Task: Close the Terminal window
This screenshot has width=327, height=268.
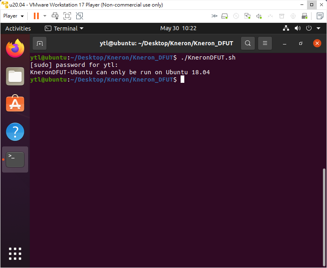Action: click(317, 43)
